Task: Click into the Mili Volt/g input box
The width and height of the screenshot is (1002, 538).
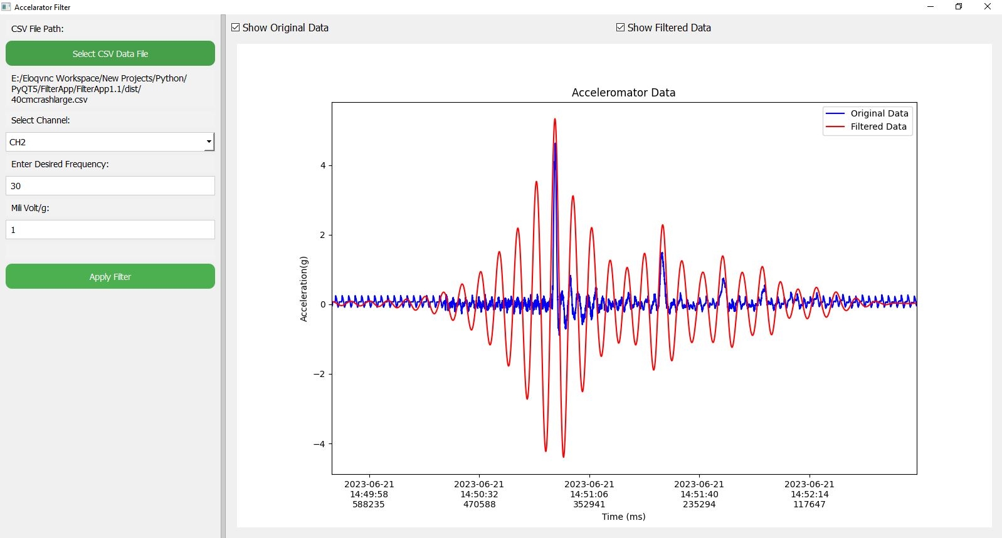Action: [x=110, y=230]
